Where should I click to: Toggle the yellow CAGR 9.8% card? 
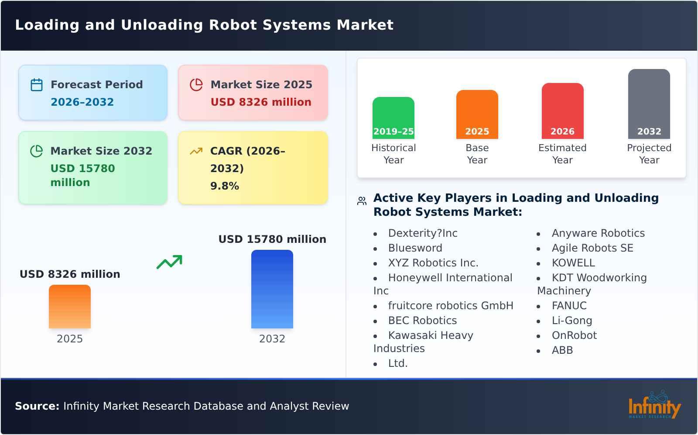coord(252,167)
